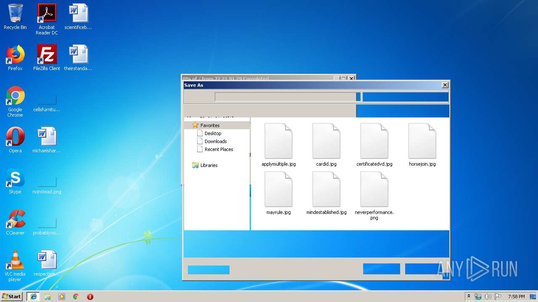
Task: Select the cardid.jpg file
Action: pos(327,145)
